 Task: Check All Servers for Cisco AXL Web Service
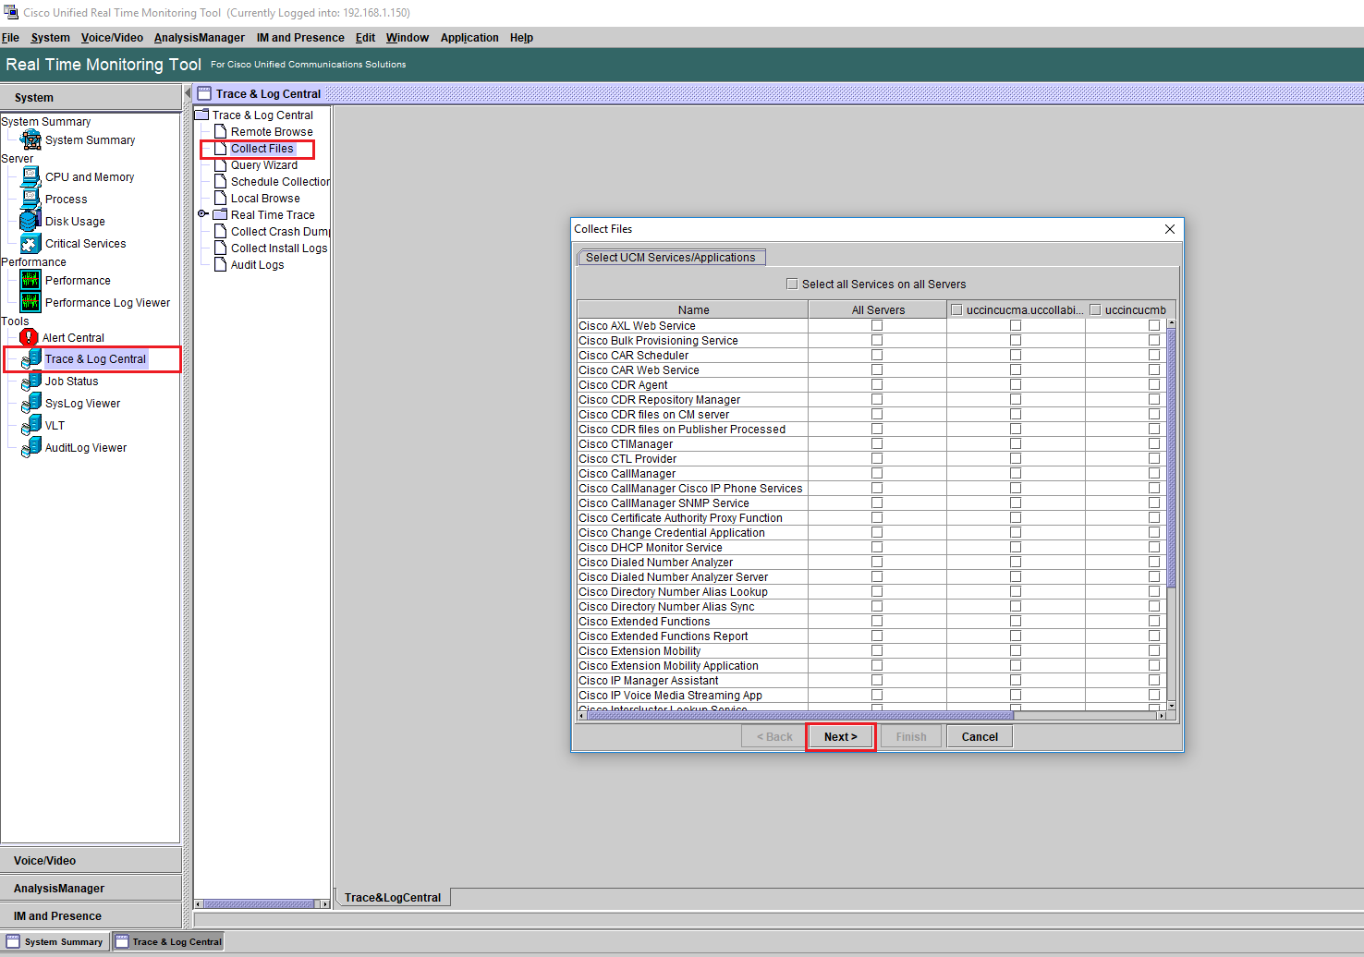pyautogui.click(x=877, y=325)
